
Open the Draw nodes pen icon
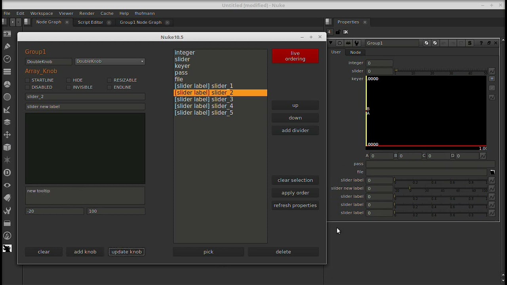pos(7,46)
